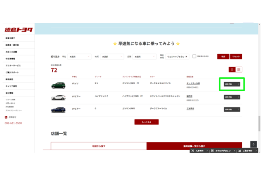Click the 徳島トヨタ logo
The image size is (264, 176).
[19, 30]
